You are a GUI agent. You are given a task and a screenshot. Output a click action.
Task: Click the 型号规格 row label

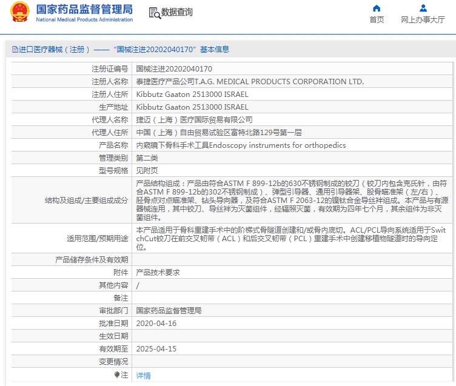pos(113,171)
